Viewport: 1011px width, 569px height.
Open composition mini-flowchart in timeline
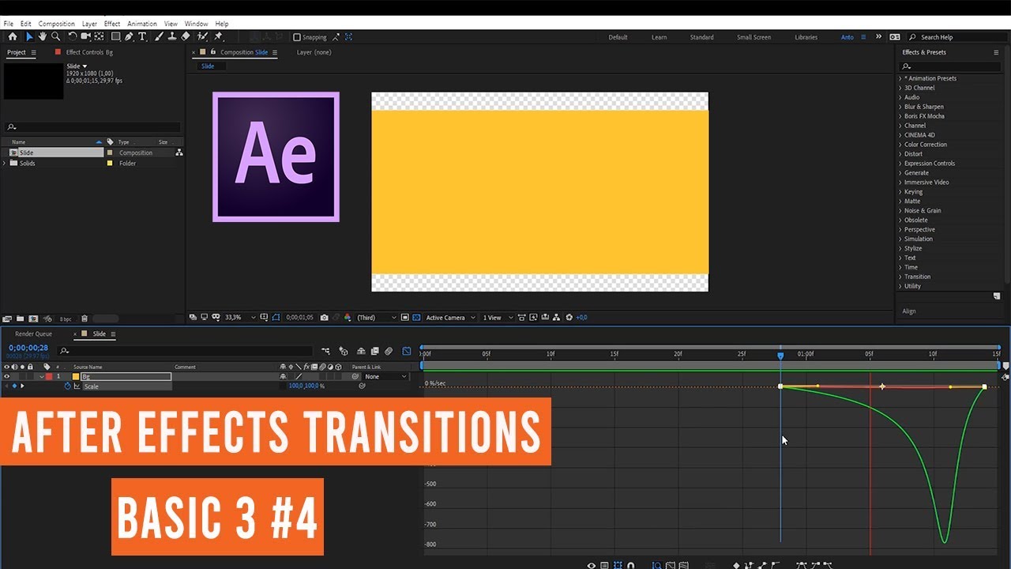(x=325, y=351)
